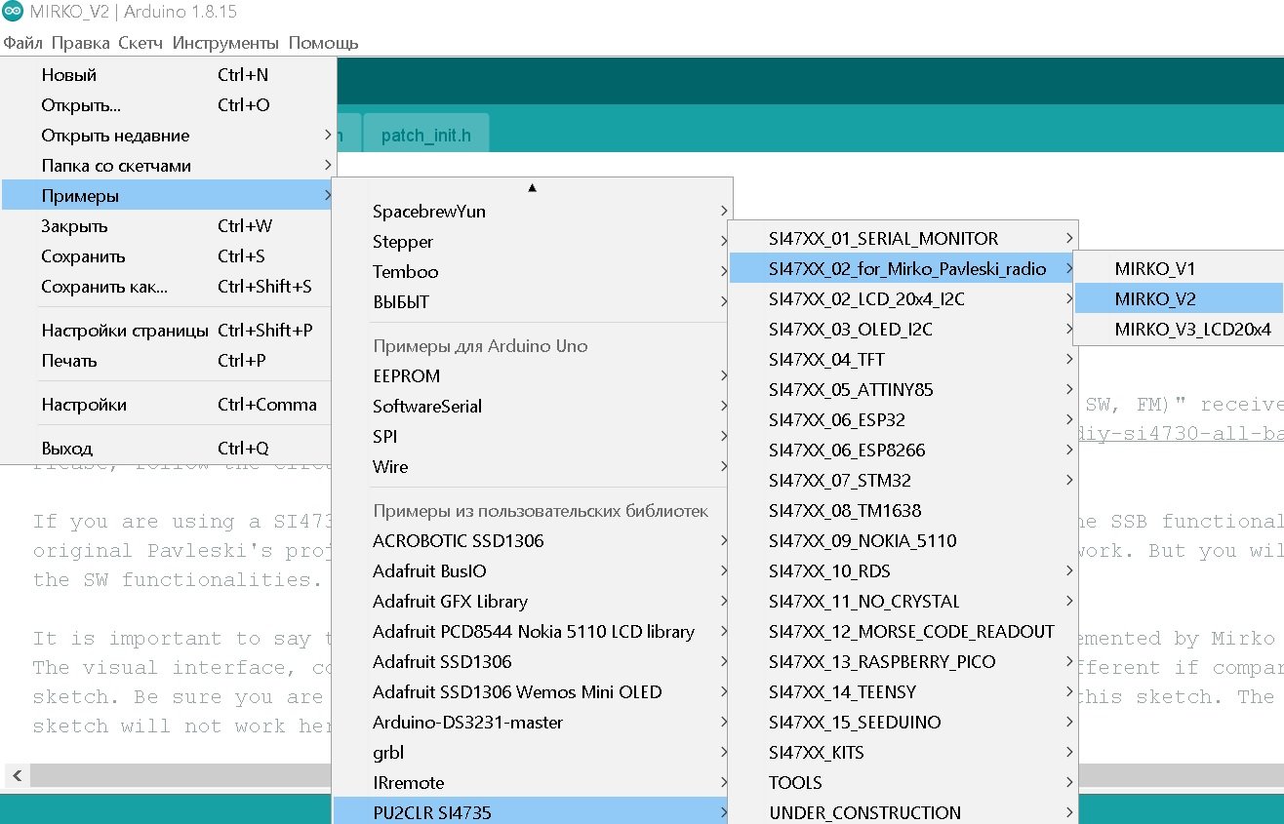This screenshot has width=1284, height=824.
Task: Expand Wire examples
Action: coord(532,467)
